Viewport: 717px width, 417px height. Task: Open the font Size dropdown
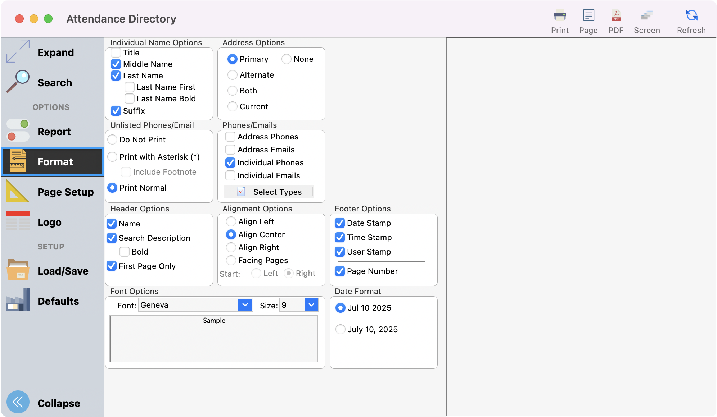[x=311, y=304]
